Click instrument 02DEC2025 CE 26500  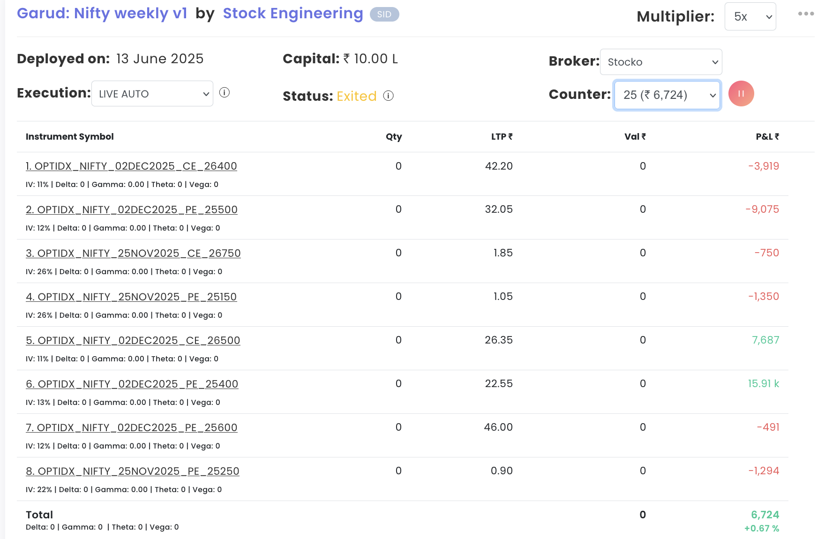coord(133,341)
